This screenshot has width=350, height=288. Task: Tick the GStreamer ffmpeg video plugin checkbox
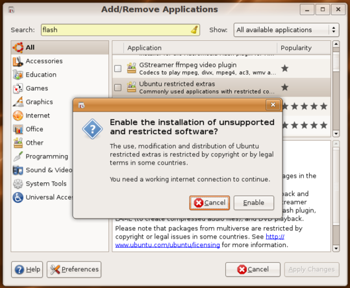pos(118,68)
